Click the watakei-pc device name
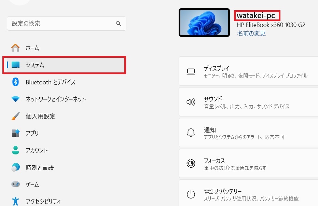The width and height of the screenshot is (318, 206). [x=256, y=16]
